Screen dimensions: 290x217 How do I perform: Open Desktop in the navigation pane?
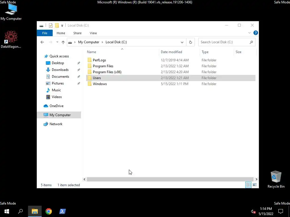click(55, 63)
